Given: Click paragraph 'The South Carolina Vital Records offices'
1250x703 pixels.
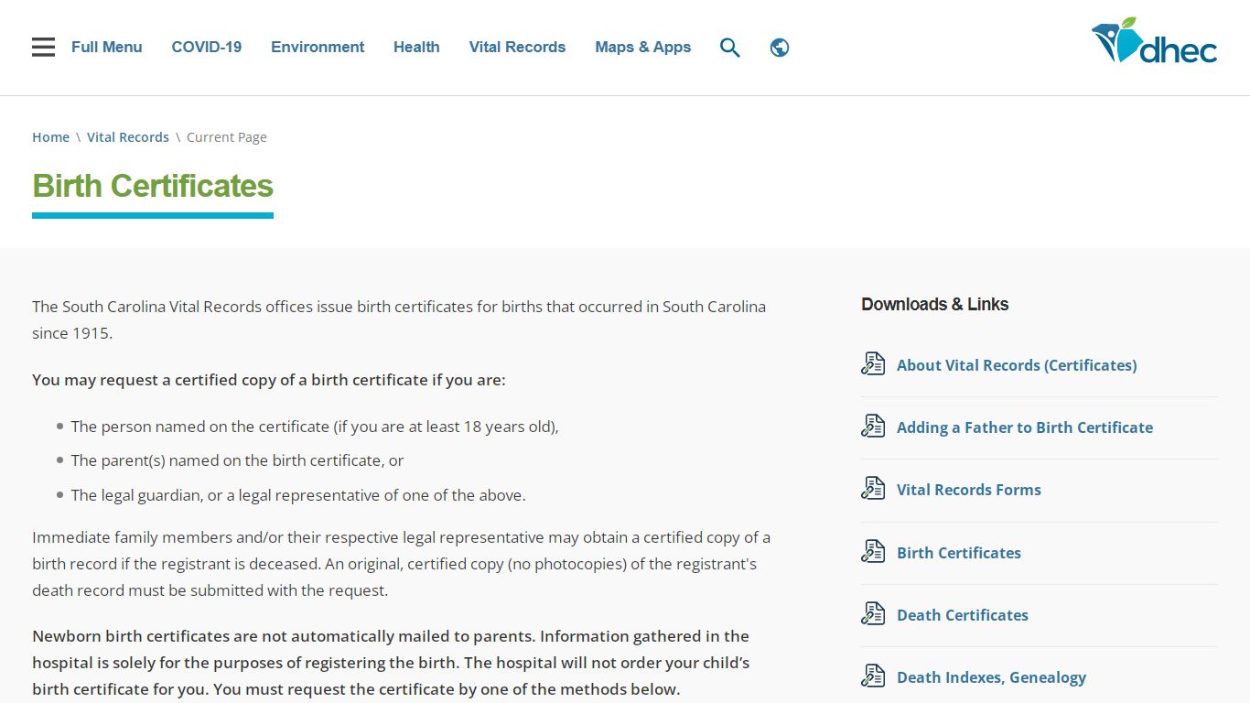Looking at the screenshot, I should point(399,319).
